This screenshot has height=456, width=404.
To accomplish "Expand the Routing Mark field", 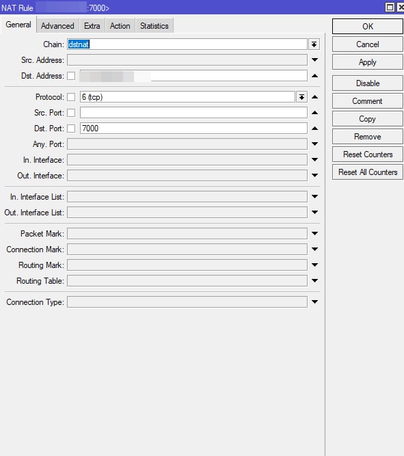I will (314, 265).
